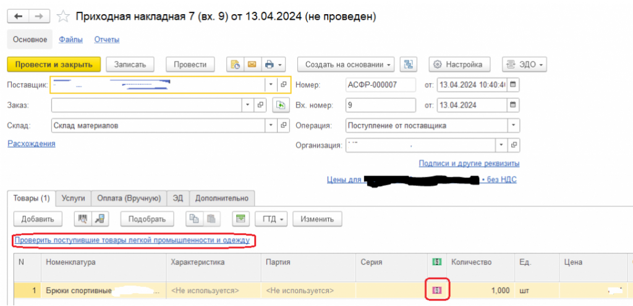Open warehouse card for Склад материалов
The image size is (633, 306).
[283, 125]
